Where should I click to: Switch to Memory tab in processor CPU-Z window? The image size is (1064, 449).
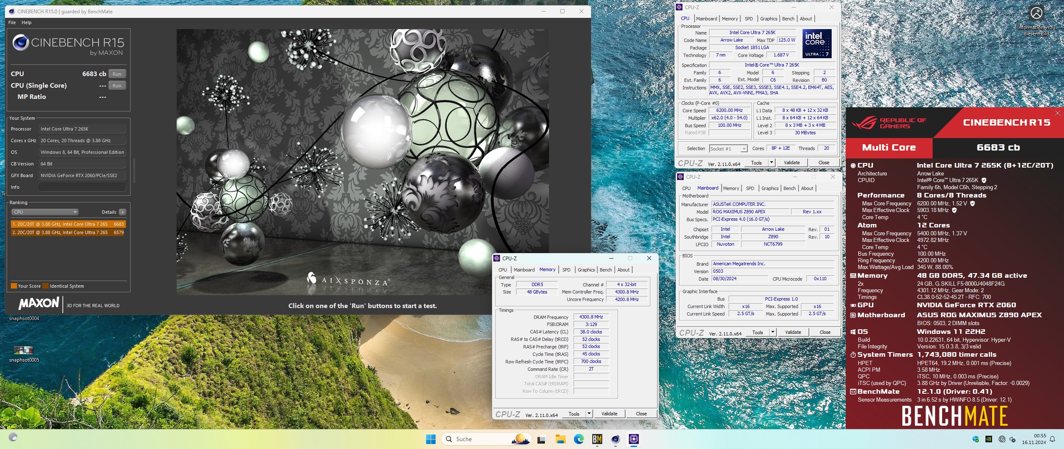point(730,19)
